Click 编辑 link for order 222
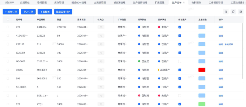This screenshot has width=246, height=107. 221,27
